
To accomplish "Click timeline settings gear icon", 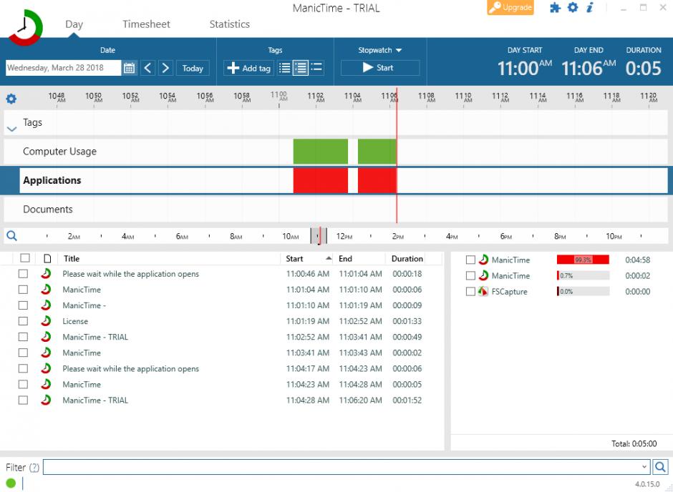I will point(11,99).
